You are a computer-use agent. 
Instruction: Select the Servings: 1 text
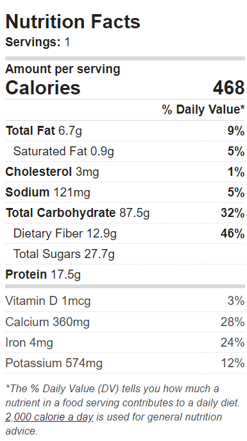coord(38,42)
